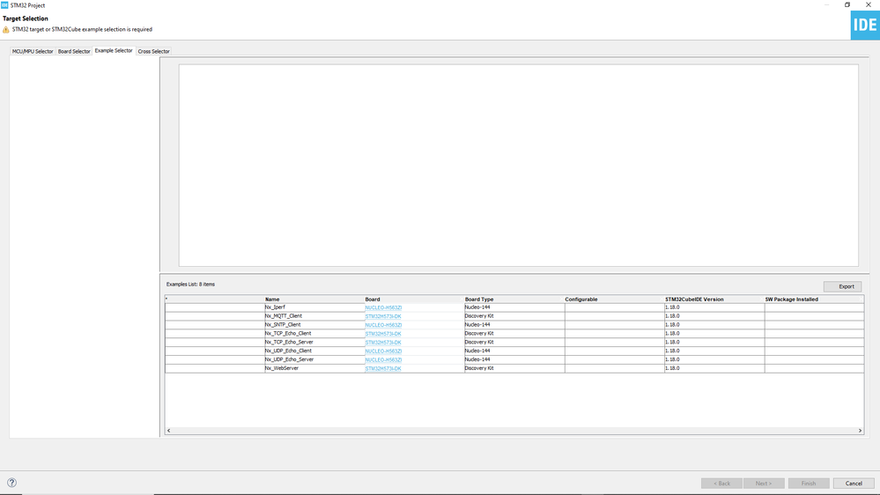Select the Nx_UDP_Echo_Server example row

click(x=514, y=359)
